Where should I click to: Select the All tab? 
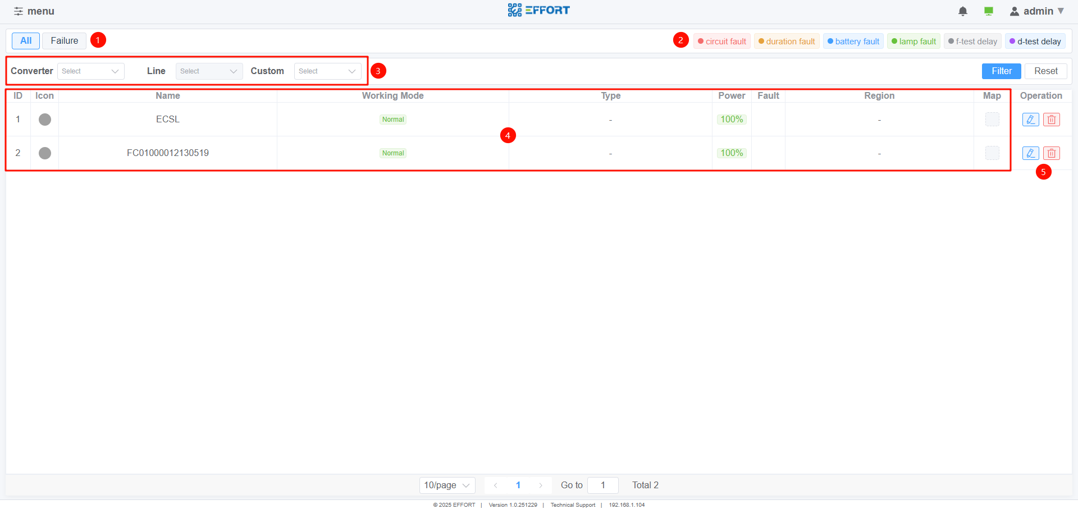tap(26, 41)
